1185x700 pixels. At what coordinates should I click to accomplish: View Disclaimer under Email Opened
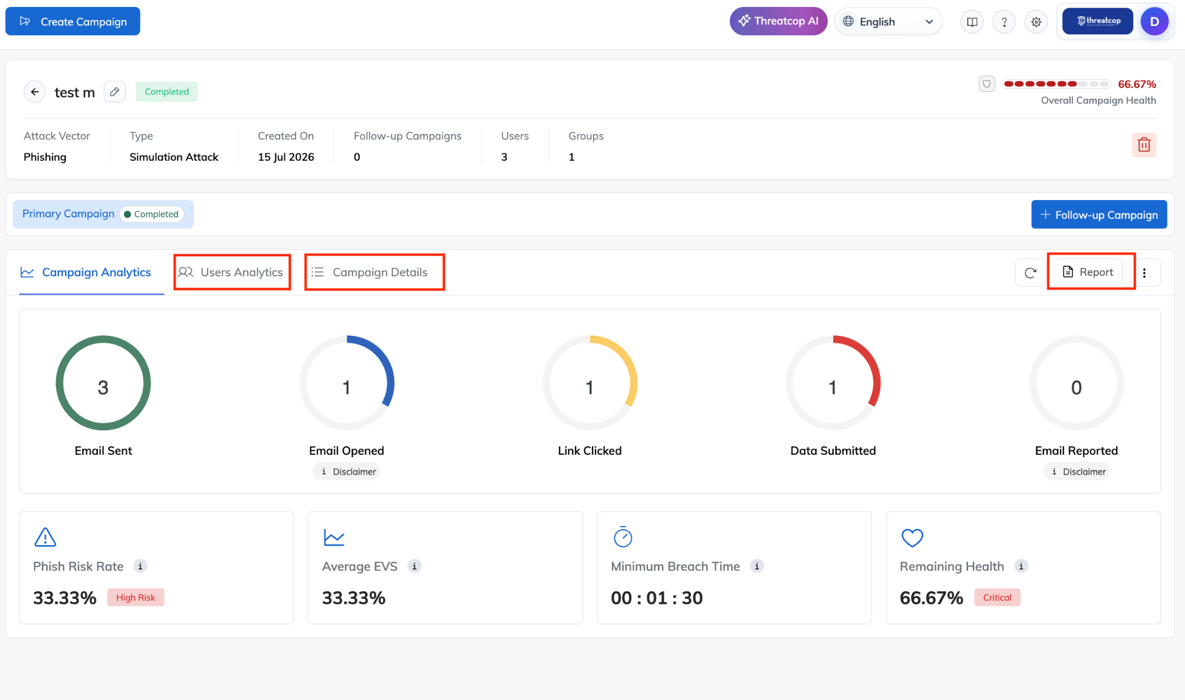click(x=347, y=472)
